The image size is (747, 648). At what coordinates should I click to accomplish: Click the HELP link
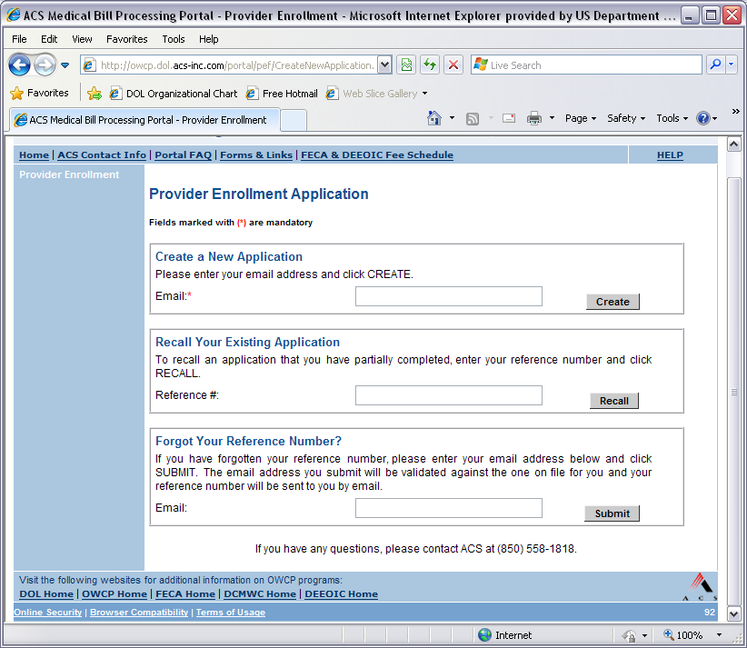(670, 155)
